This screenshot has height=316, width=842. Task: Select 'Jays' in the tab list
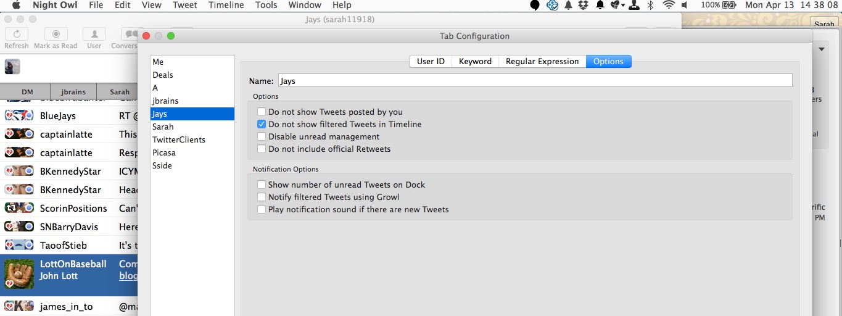click(192, 114)
